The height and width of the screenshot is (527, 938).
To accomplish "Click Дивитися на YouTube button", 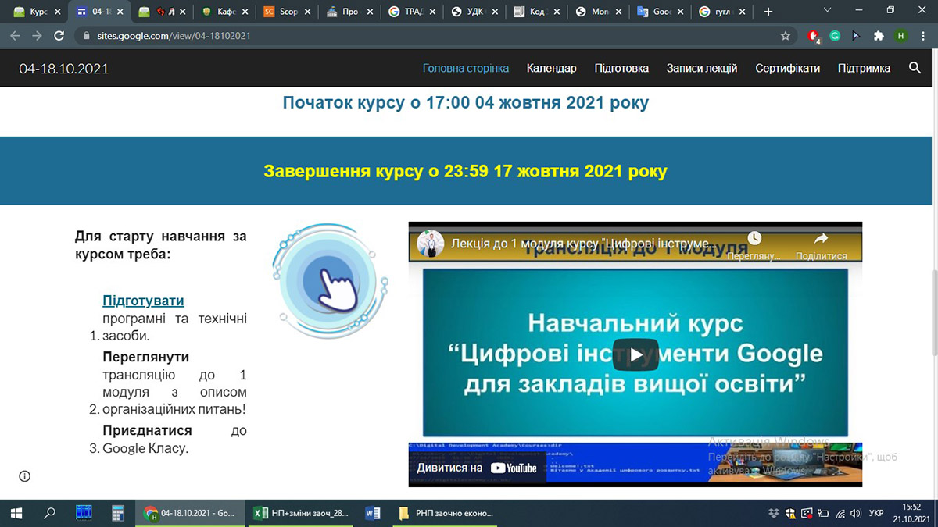I will click(x=477, y=468).
